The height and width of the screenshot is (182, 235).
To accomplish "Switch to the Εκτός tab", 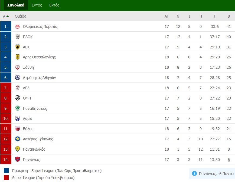I will (x=54, y=5).
